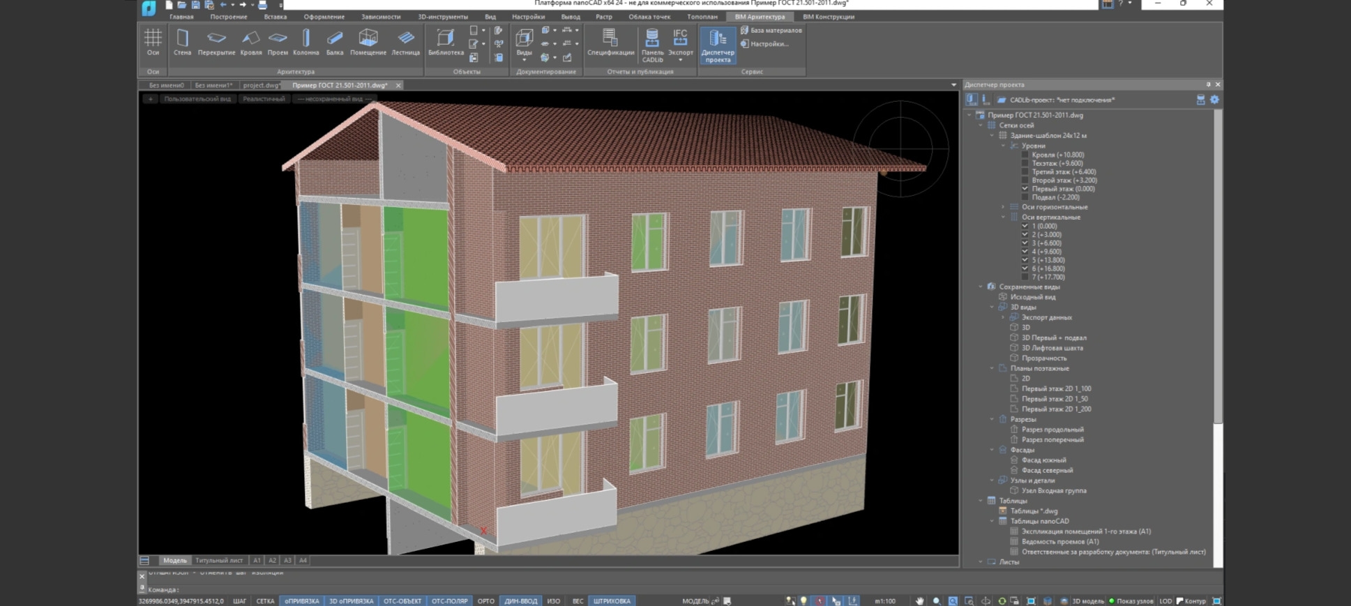The height and width of the screenshot is (606, 1351).
Task: Switch to the project.dwg document tab
Action: (x=262, y=85)
